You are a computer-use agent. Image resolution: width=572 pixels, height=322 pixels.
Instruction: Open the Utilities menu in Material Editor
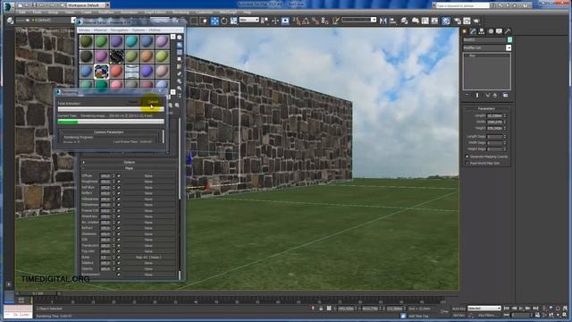click(x=155, y=30)
